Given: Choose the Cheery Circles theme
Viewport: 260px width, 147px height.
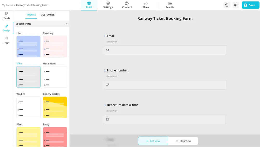Looking at the screenshot, I should (x=55, y=107).
